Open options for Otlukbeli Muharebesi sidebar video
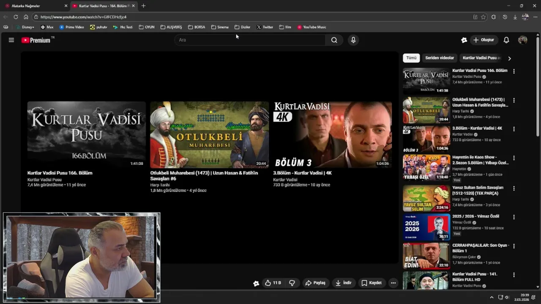The image size is (541, 304). (514, 100)
